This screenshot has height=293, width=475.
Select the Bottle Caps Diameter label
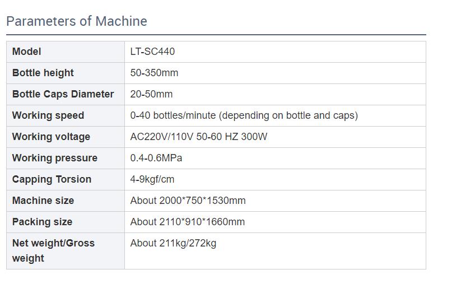click(63, 94)
